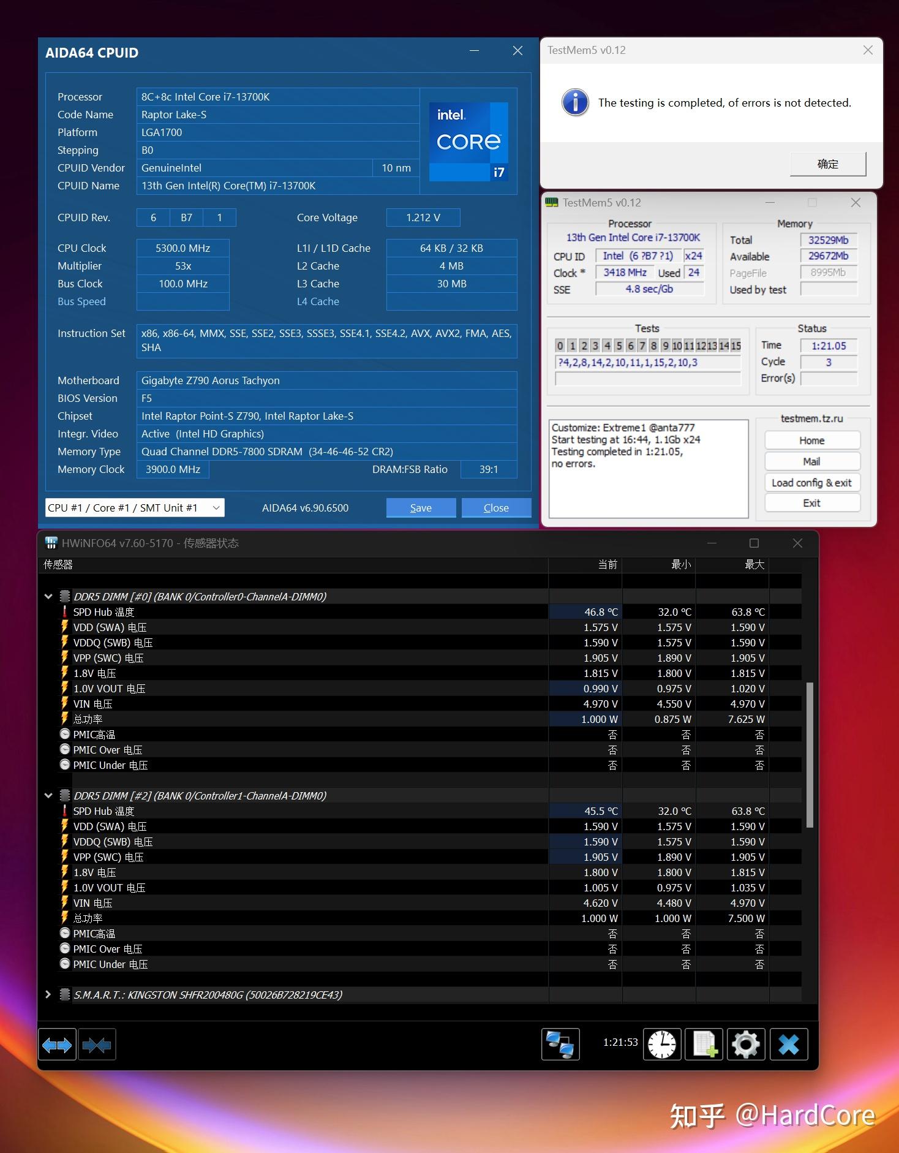This screenshot has width=899, height=1153.
Task: Click HWiNFO elapsed time 1:21:53
Action: tap(620, 1042)
